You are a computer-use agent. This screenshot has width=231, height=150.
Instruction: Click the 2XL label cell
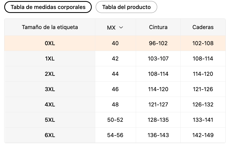[x=50, y=74]
